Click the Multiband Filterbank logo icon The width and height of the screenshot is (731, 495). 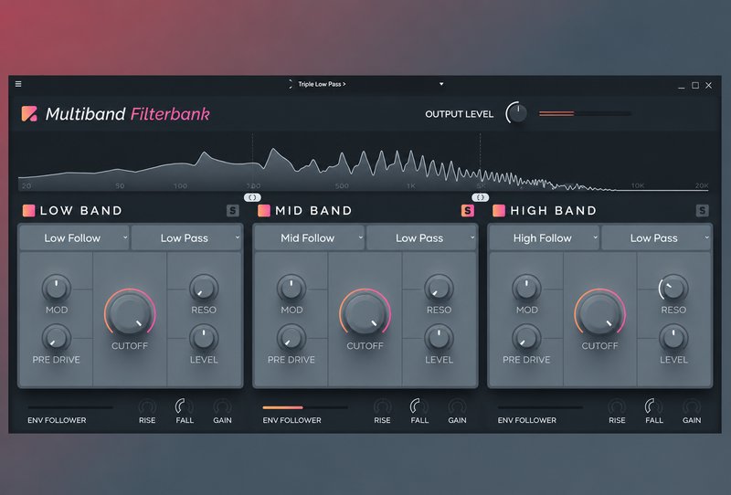point(29,114)
